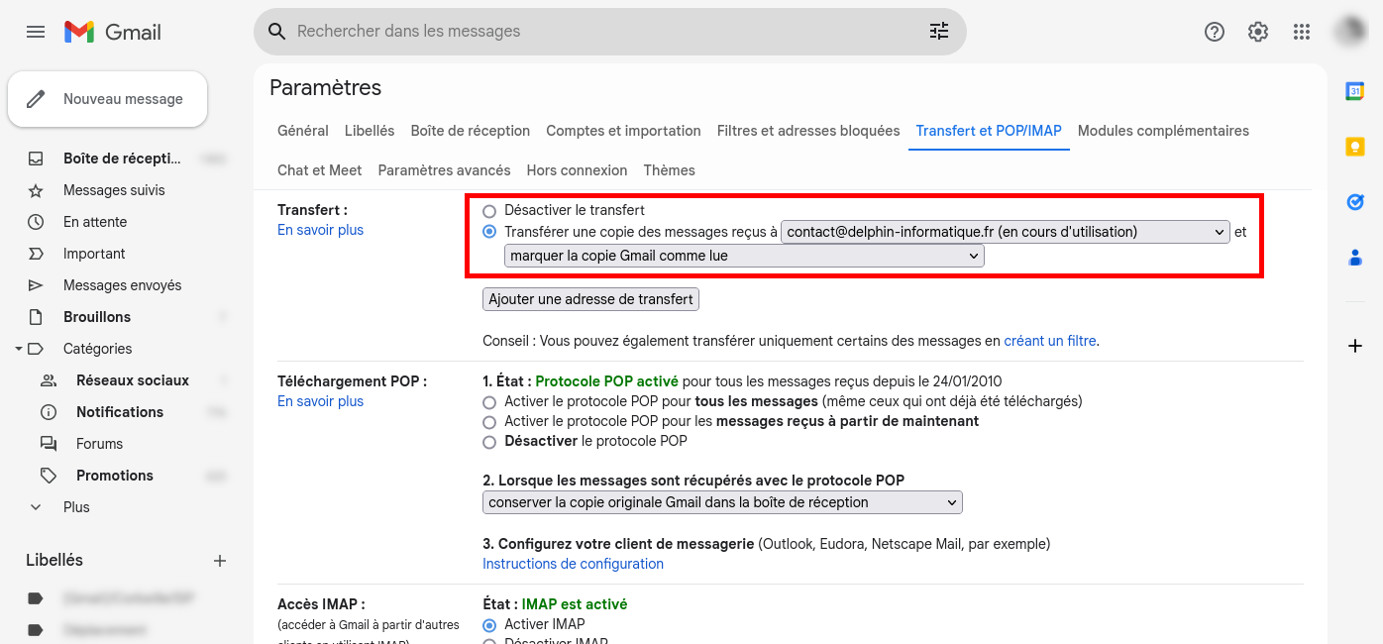Switch to Transfert et POP/IMAP tab

point(989,131)
